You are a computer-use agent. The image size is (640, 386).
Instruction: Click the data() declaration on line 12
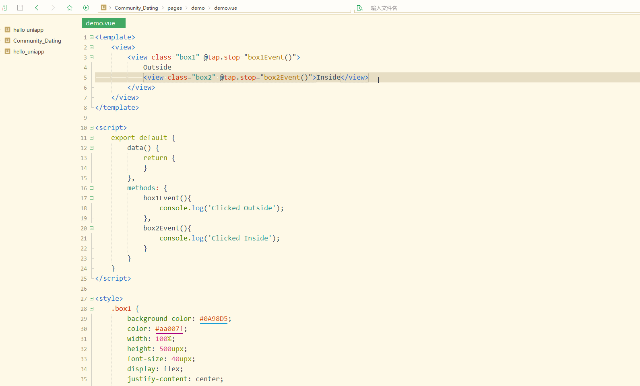coord(139,148)
